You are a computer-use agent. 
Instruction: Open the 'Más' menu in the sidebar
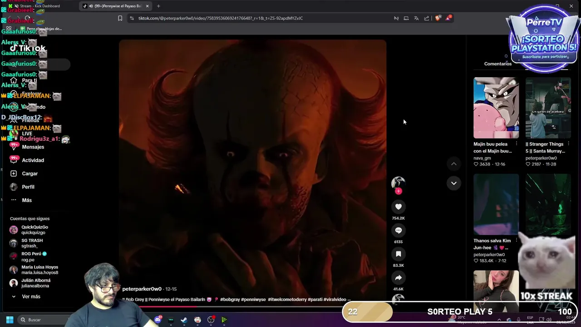[21, 200]
